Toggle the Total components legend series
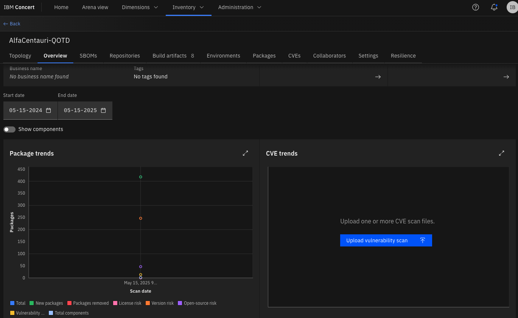 [x=69, y=313]
